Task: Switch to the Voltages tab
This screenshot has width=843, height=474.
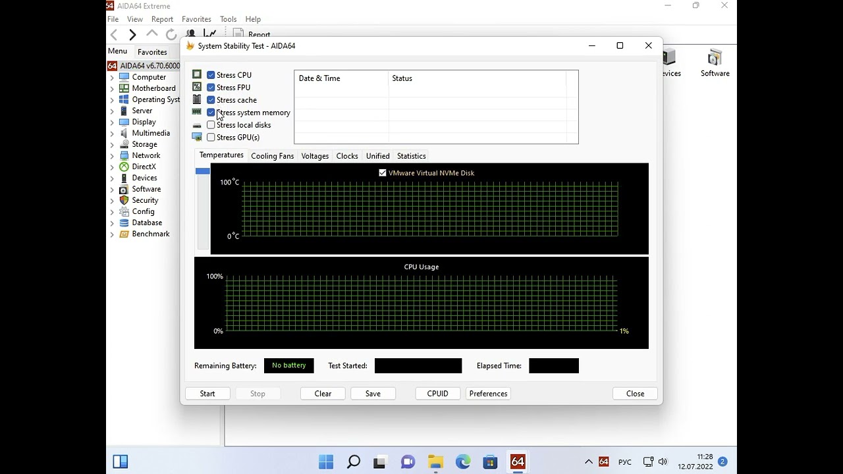Action: point(315,156)
